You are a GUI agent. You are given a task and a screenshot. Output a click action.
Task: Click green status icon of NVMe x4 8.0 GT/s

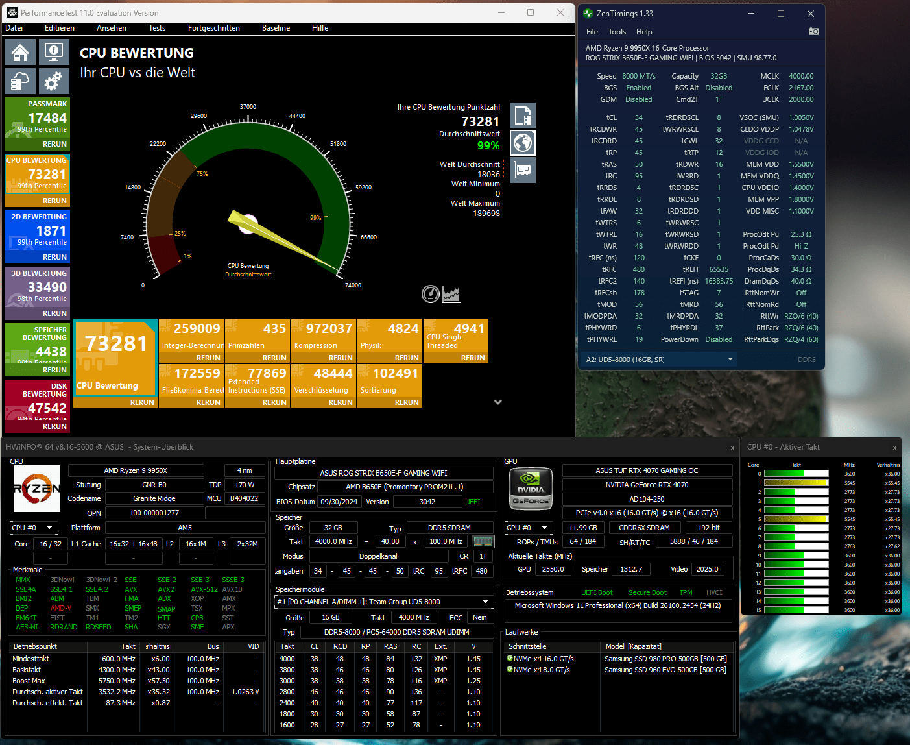click(x=510, y=669)
